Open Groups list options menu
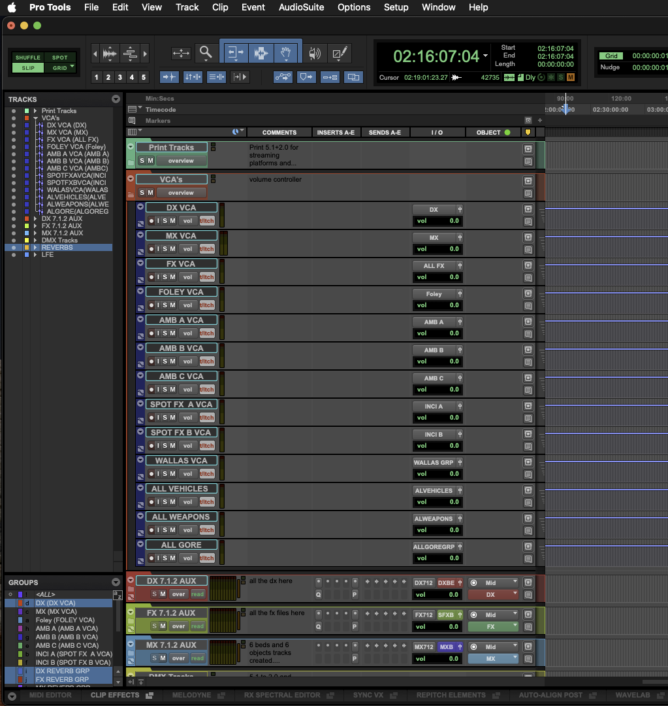Image resolution: width=668 pixels, height=706 pixels. [x=116, y=582]
